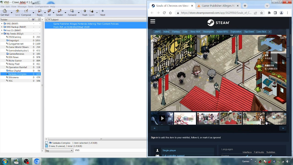The width and height of the screenshot is (293, 165).
Task: Open a new browser tab
Action: tap(245, 6)
